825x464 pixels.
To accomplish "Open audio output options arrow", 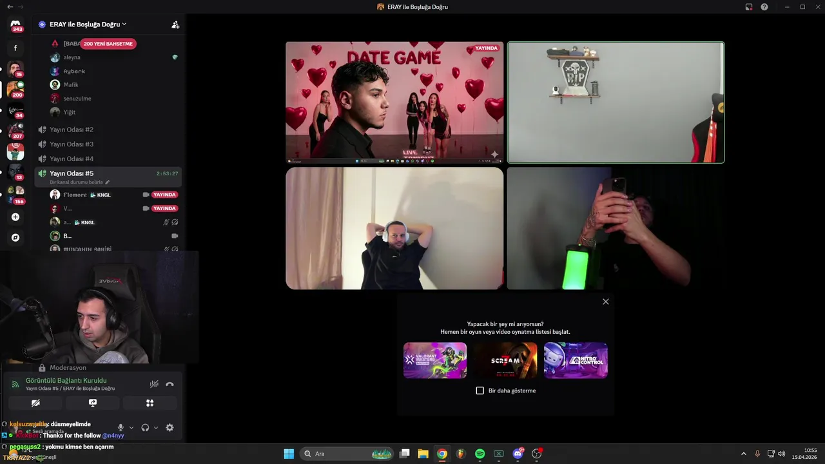I will (156, 427).
